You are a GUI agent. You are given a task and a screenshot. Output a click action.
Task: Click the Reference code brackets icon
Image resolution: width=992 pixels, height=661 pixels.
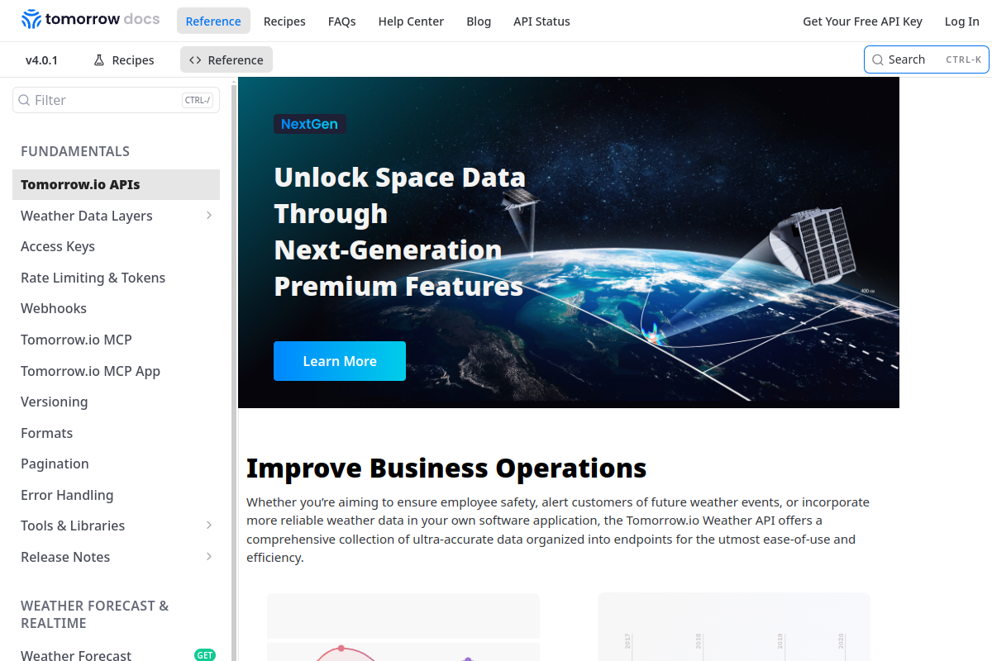point(195,60)
